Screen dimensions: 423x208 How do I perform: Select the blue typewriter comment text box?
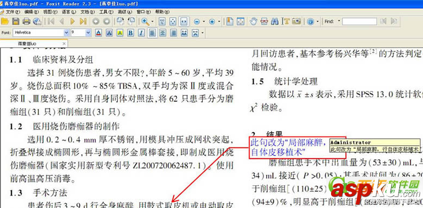(298, 147)
